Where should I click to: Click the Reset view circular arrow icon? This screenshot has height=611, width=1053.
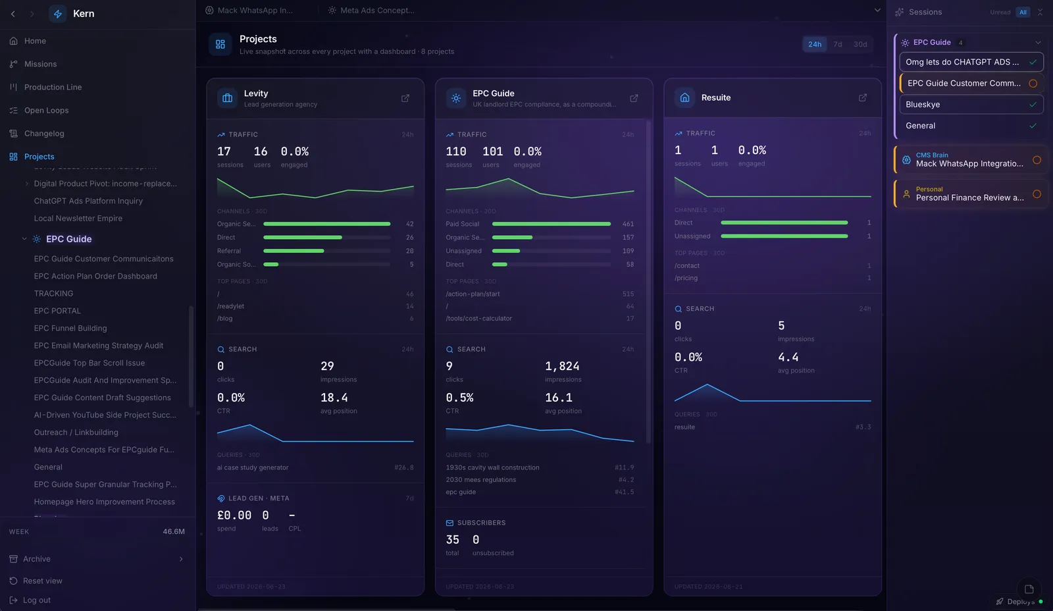point(13,581)
